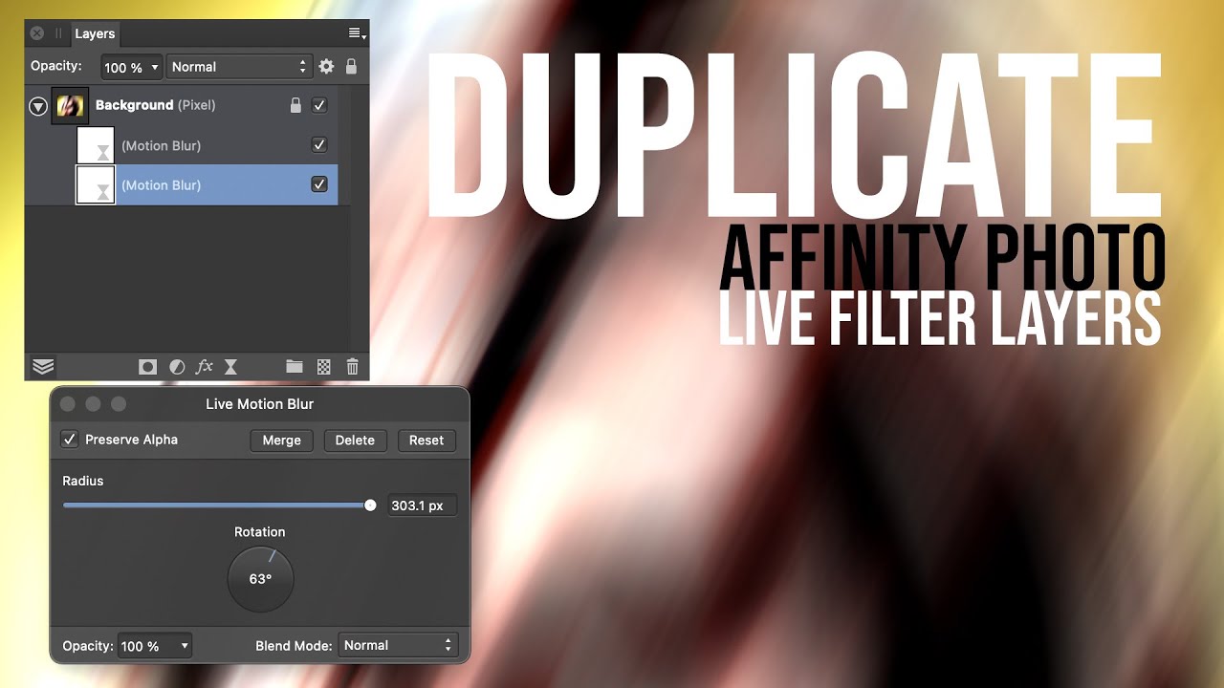Image resolution: width=1224 pixels, height=688 pixels.
Task: Click the layer blend options gear icon
Action: (x=326, y=67)
